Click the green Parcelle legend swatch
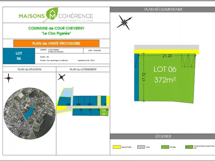 point(165,147)
